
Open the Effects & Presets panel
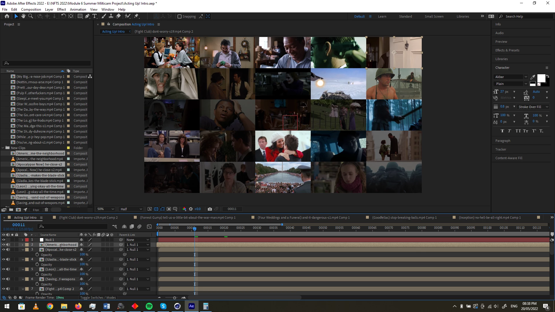[x=507, y=50]
